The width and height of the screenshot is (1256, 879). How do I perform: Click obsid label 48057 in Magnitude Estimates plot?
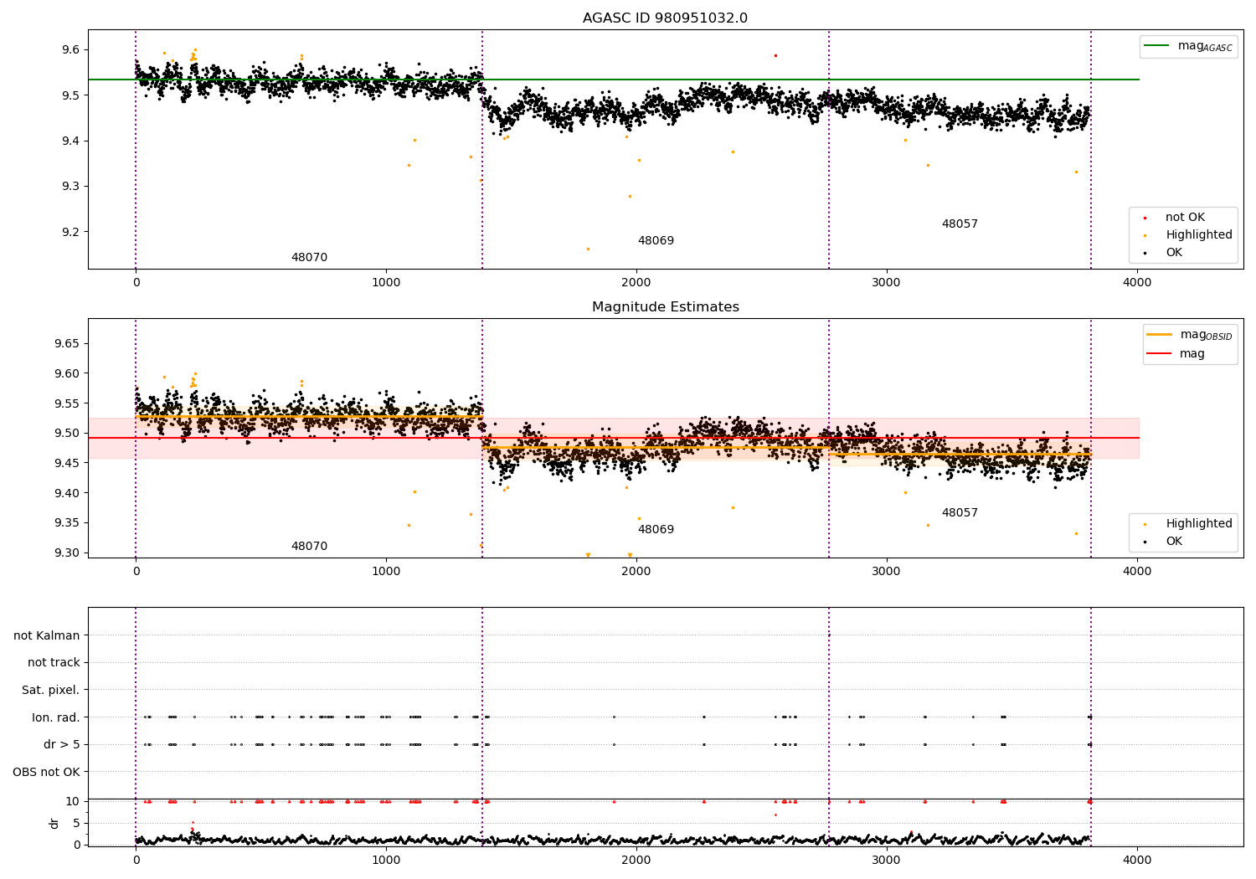click(x=960, y=513)
